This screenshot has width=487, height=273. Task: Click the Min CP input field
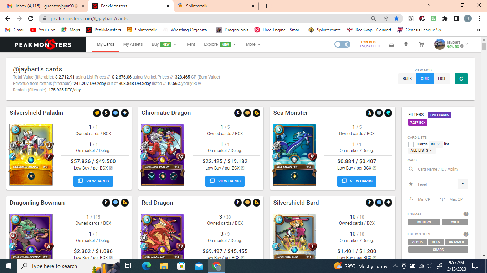click(422, 199)
